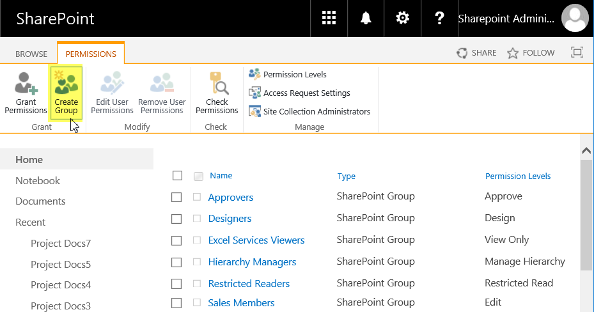
Task: Select the PERMISSIONS ribbon tab
Action: pyautogui.click(x=91, y=54)
